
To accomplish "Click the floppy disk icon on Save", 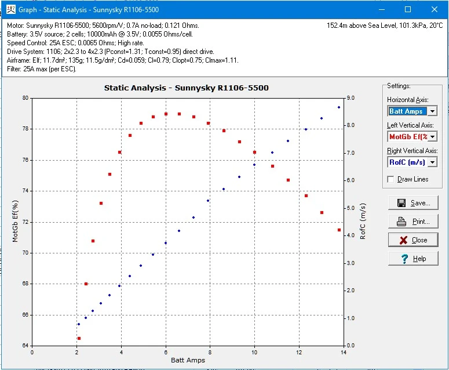I will [401, 203].
